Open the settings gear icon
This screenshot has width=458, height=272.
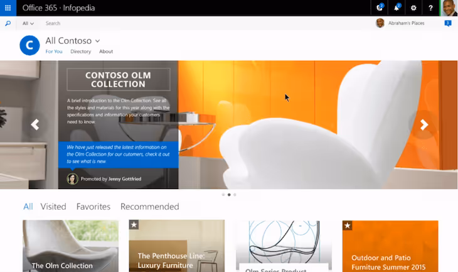pos(413,8)
